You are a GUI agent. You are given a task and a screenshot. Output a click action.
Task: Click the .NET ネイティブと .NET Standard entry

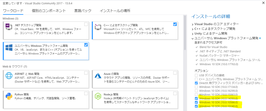[220, 51]
